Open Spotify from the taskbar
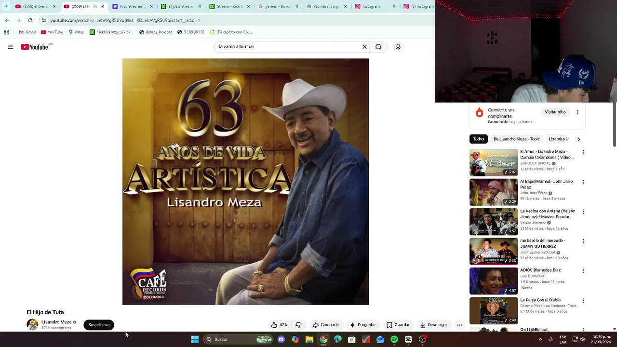Screen dimensions: 617x347 coord(394,339)
